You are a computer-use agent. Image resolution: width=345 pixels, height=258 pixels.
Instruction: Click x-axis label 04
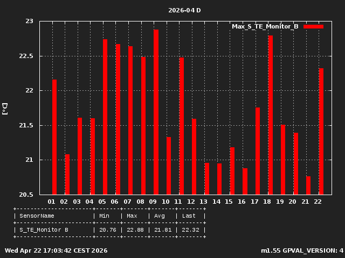pos(89,202)
